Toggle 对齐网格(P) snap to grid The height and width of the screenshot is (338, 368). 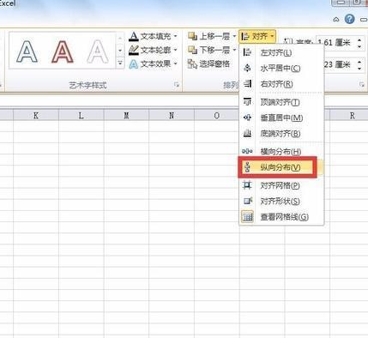[281, 185]
